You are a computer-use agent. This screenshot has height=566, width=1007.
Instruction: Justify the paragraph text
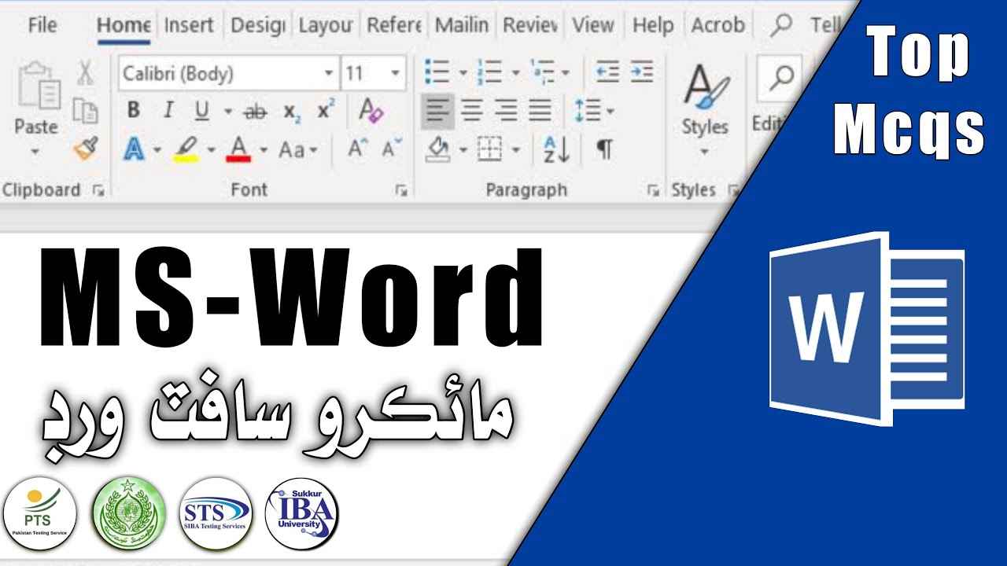540,111
